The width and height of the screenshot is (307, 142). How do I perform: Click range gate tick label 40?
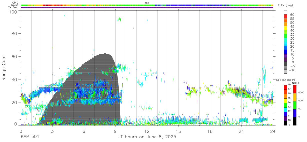pyautogui.click(x=14, y=79)
